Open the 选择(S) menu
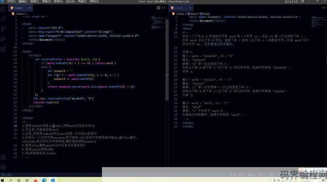 34,1
